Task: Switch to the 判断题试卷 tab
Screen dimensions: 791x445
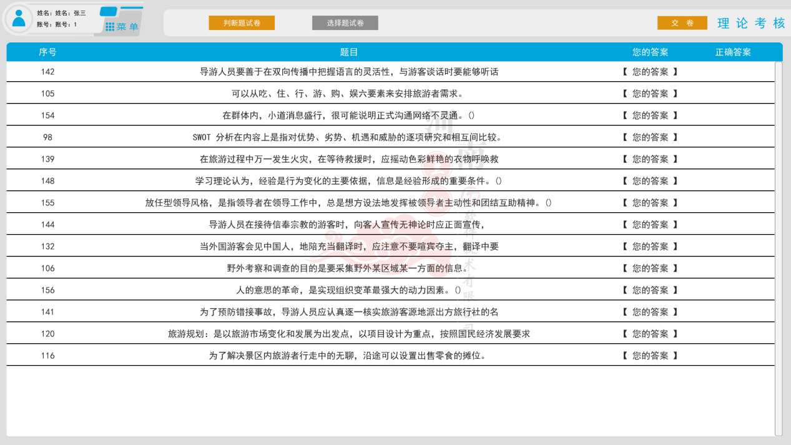Action: click(x=242, y=23)
